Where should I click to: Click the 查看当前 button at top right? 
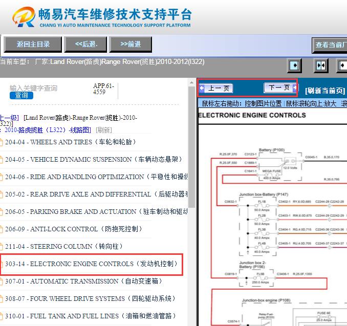click(x=330, y=45)
